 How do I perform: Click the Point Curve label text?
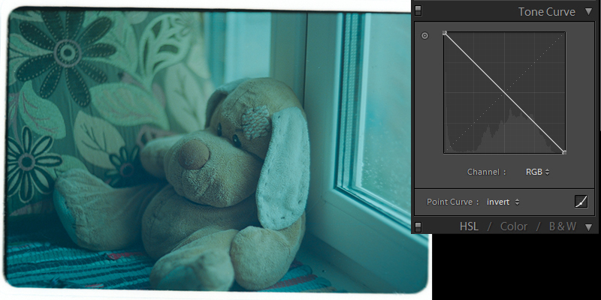point(453,202)
